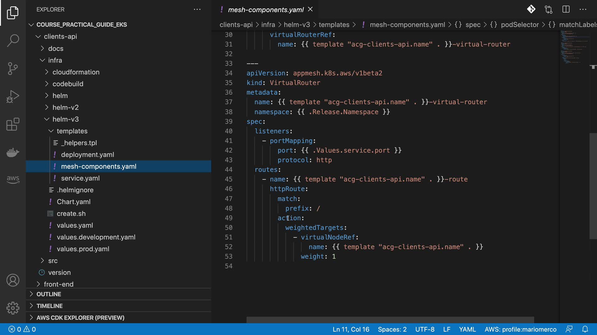597x335 pixels.
Task: Open the Manage settings gear
Action: (x=13, y=308)
